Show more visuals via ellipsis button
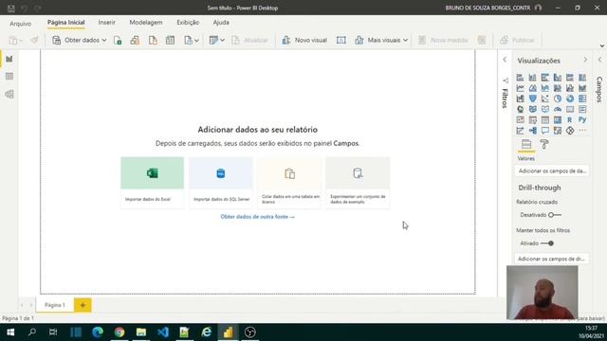The image size is (607, 341). click(582, 131)
